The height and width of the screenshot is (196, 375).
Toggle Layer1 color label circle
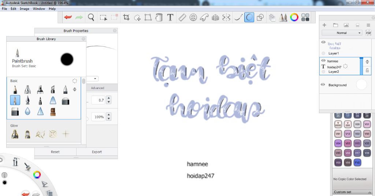[323, 53]
